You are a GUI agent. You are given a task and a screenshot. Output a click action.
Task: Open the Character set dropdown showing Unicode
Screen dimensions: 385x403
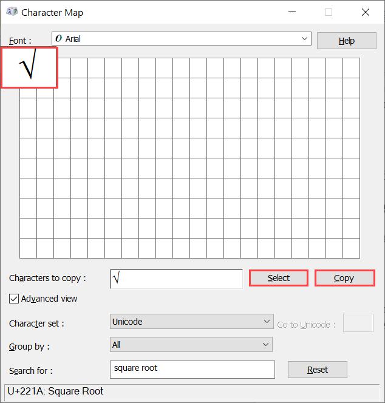[x=192, y=321]
